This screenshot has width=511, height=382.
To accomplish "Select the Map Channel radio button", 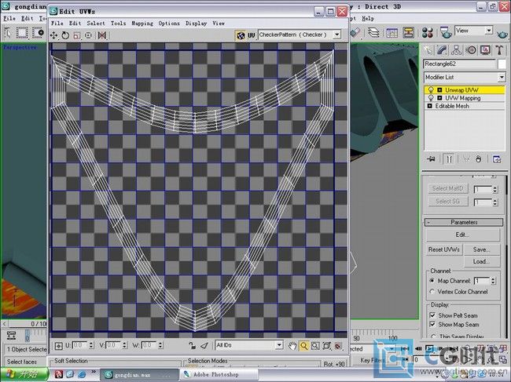I will click(x=432, y=281).
